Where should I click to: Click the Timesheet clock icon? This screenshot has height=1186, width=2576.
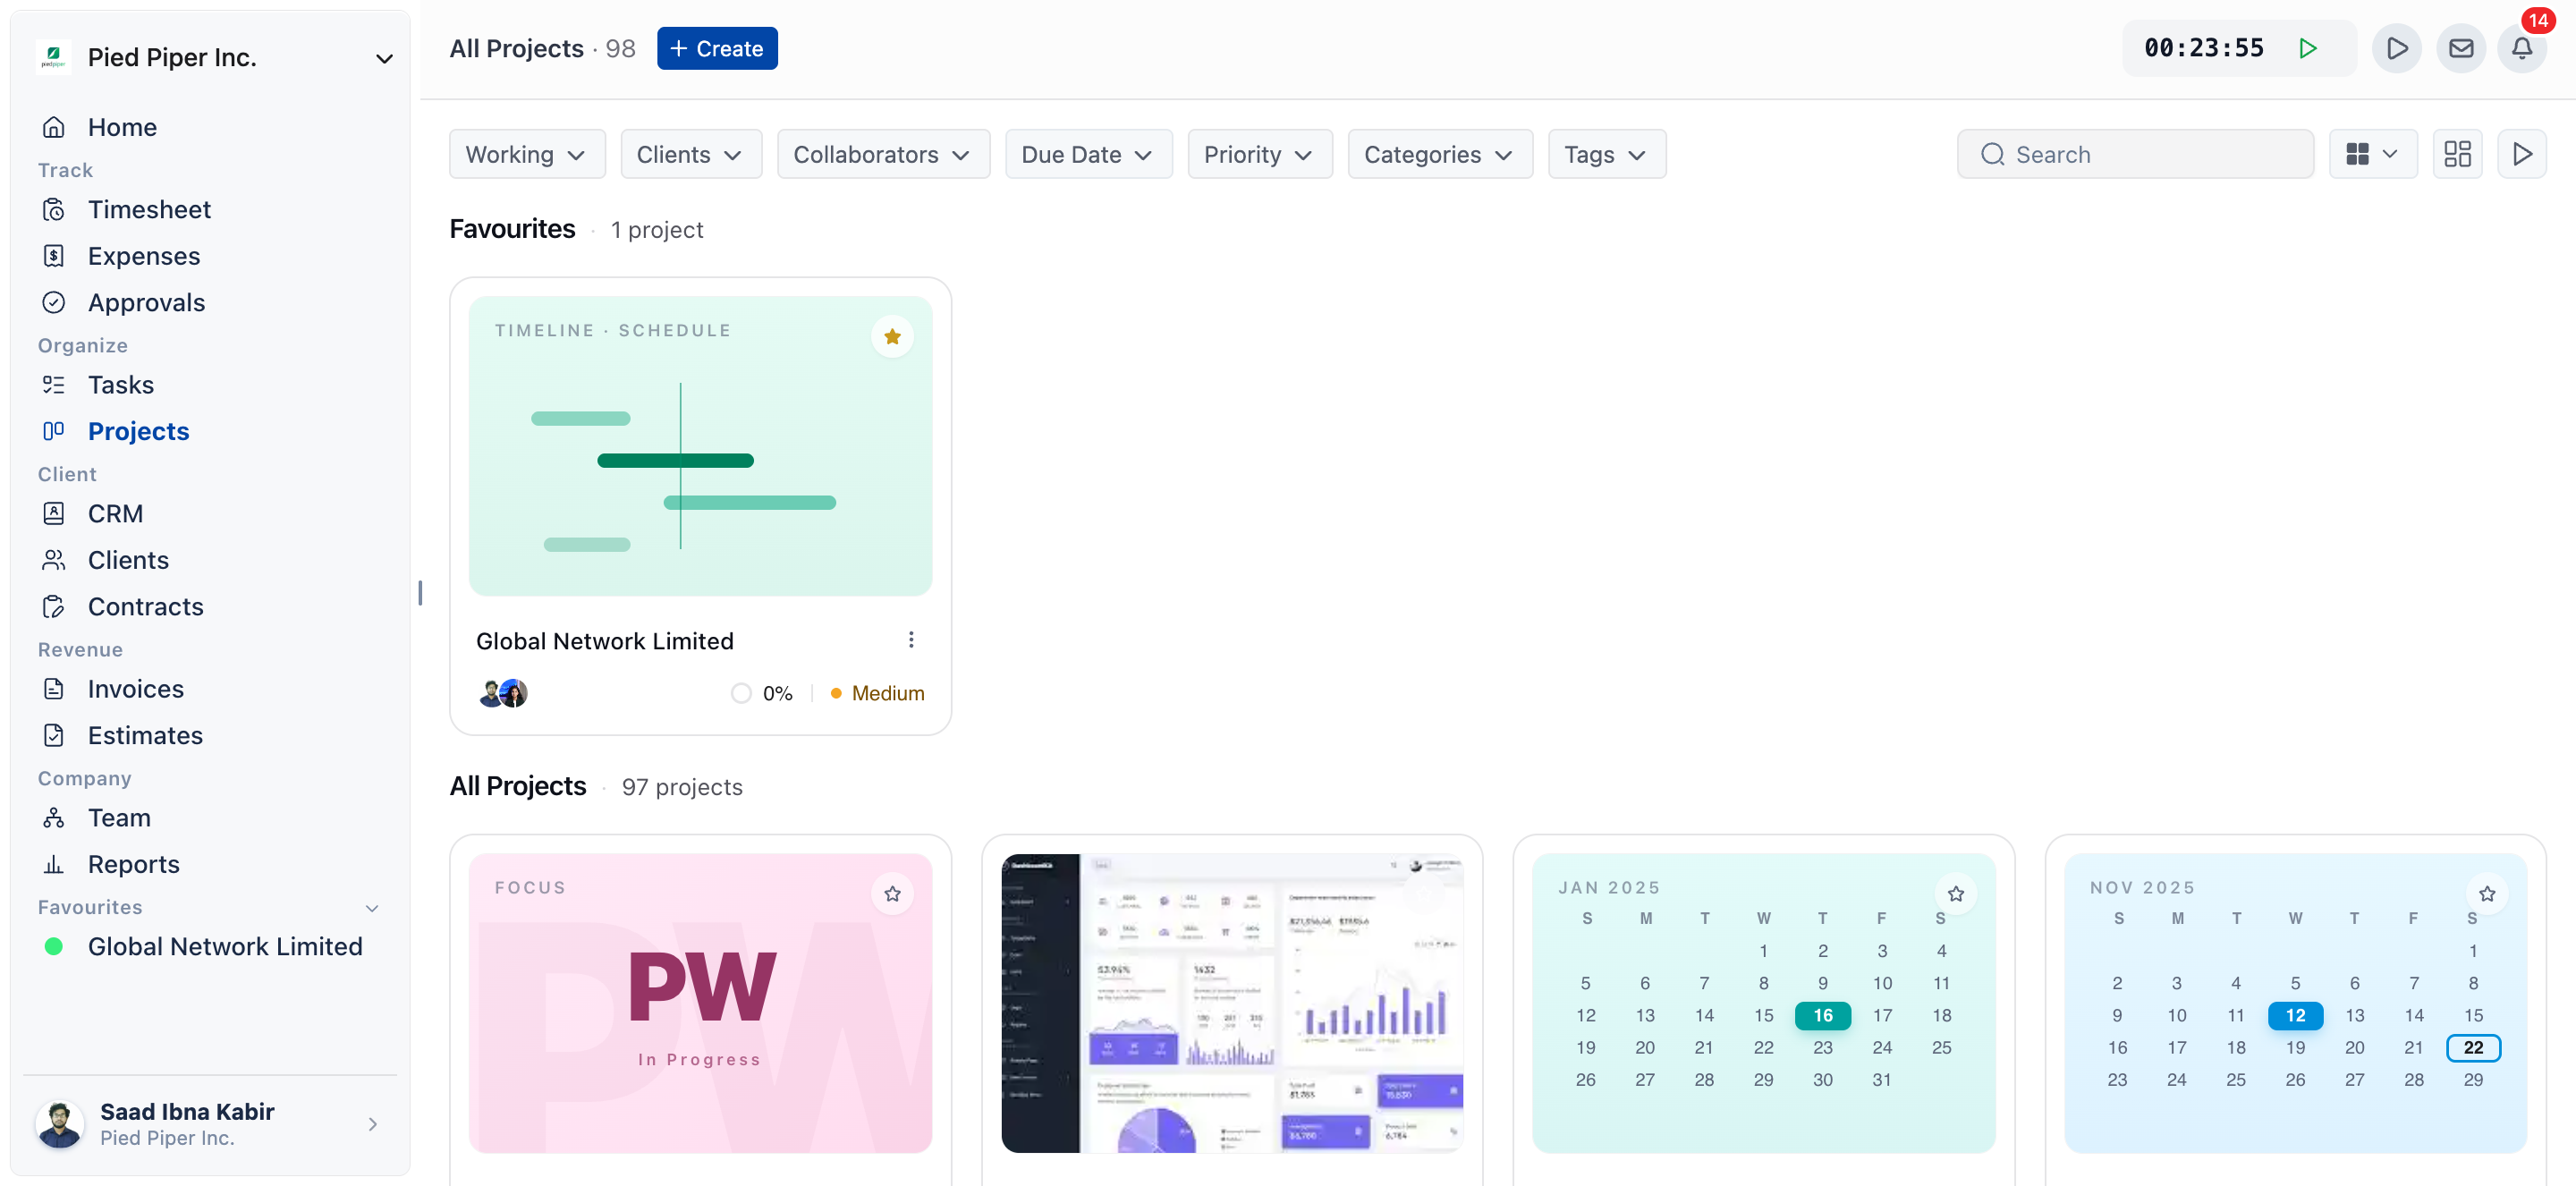pos(54,209)
